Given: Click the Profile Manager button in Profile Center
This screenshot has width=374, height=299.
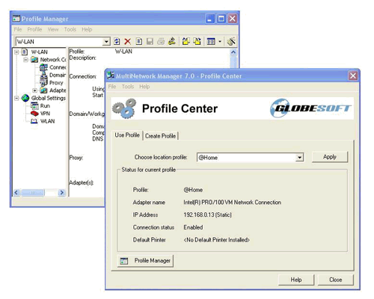Looking at the screenshot, I should point(145,261).
